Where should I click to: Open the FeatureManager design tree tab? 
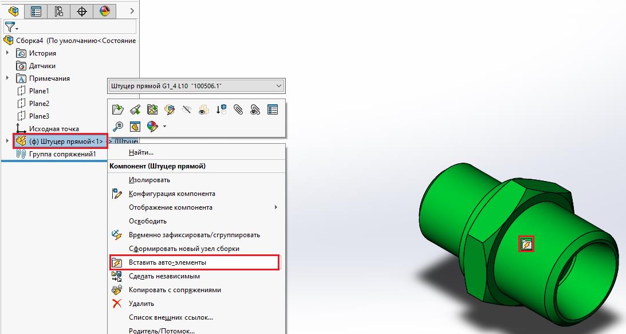[x=13, y=11]
